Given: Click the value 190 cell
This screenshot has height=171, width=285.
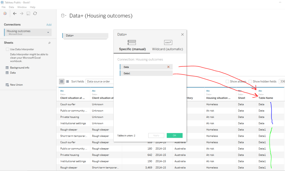Looking at the screenshot, I should point(150,161).
